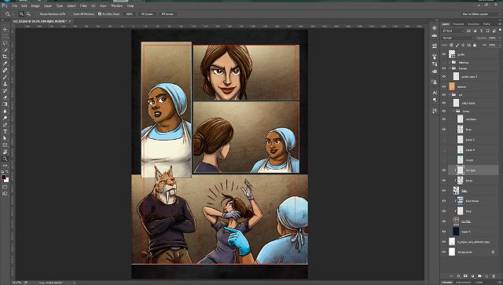Expand the lettering layer group

[x=450, y=62]
